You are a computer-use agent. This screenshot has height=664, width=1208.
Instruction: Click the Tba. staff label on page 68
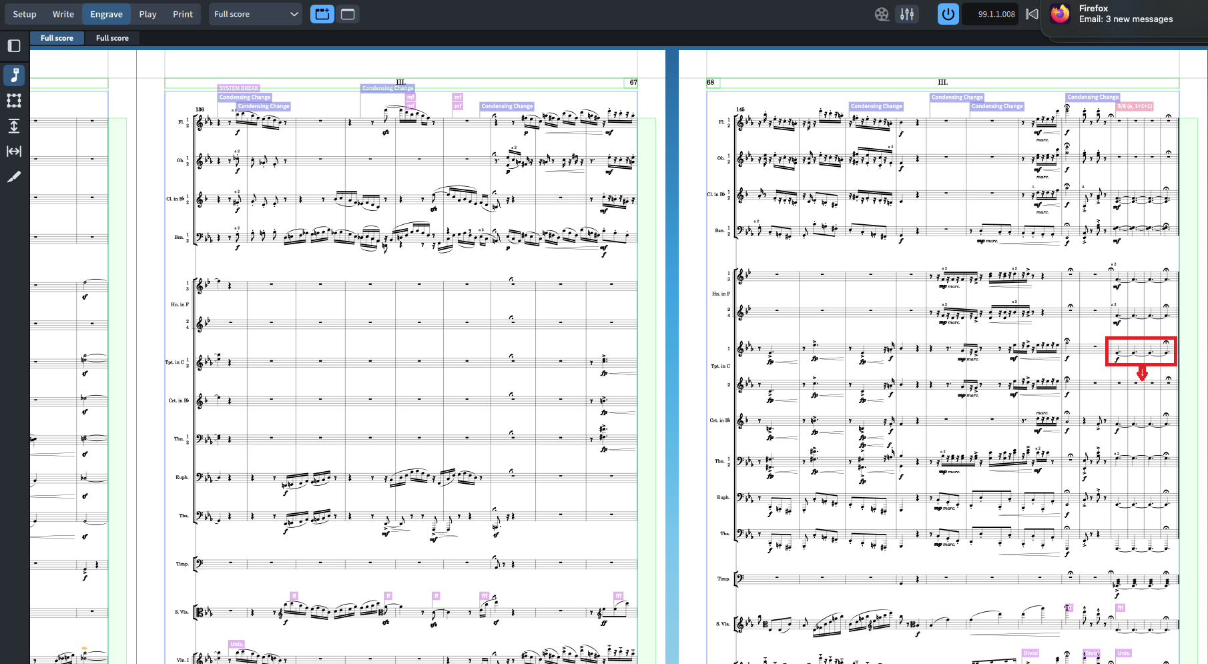(x=724, y=533)
